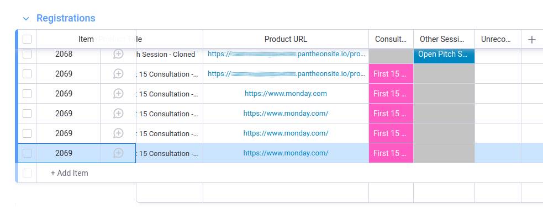The image size is (543, 210).
Task: Add a new column with plus icon
Action: (531, 39)
